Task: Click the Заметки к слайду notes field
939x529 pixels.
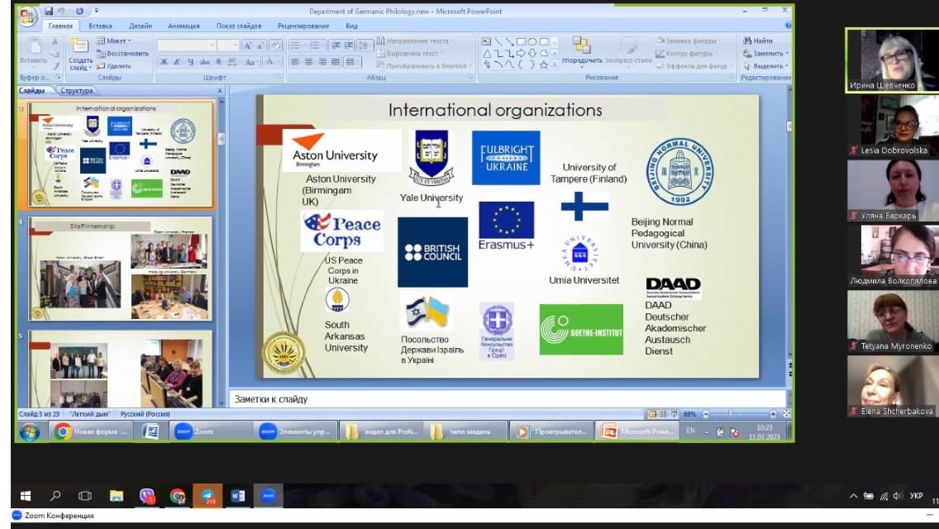Action: click(507, 399)
